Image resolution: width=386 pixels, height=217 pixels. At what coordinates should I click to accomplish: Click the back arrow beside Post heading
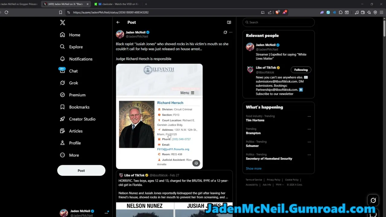click(118, 22)
